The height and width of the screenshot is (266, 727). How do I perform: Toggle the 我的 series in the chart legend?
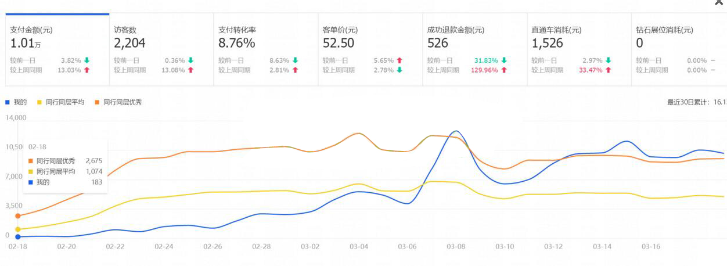tap(16, 102)
